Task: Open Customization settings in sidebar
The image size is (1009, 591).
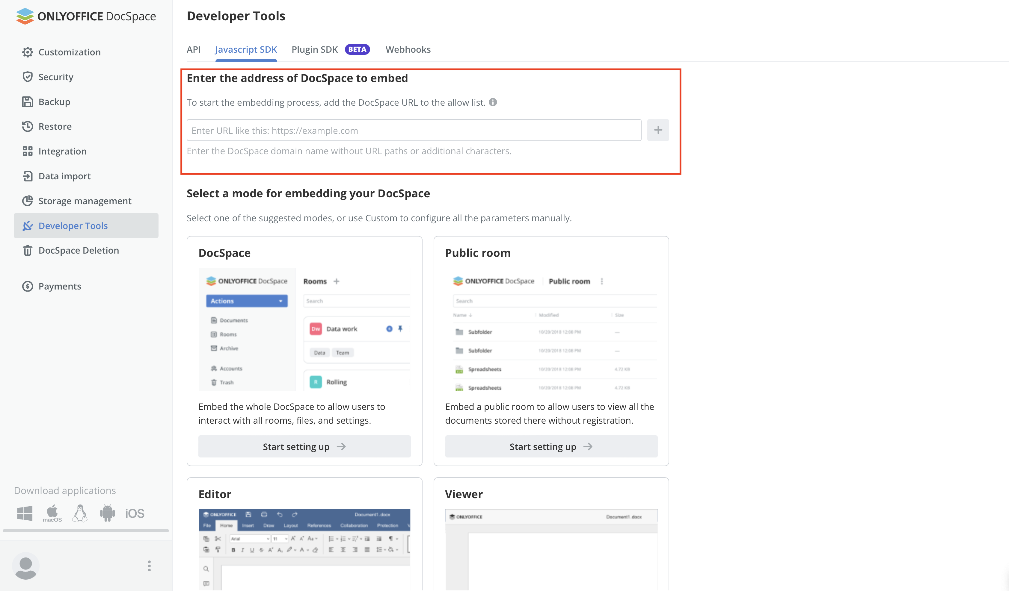Action: click(69, 52)
